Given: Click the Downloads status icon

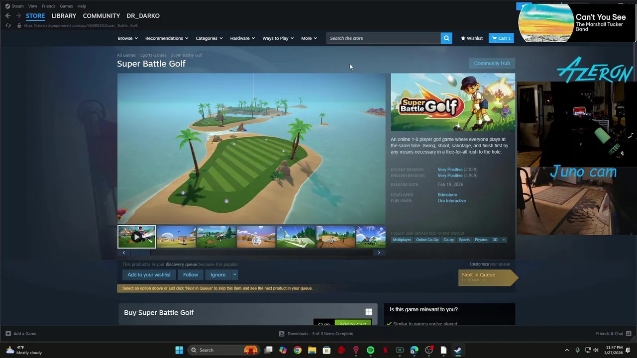Looking at the screenshot, I should tap(282, 334).
